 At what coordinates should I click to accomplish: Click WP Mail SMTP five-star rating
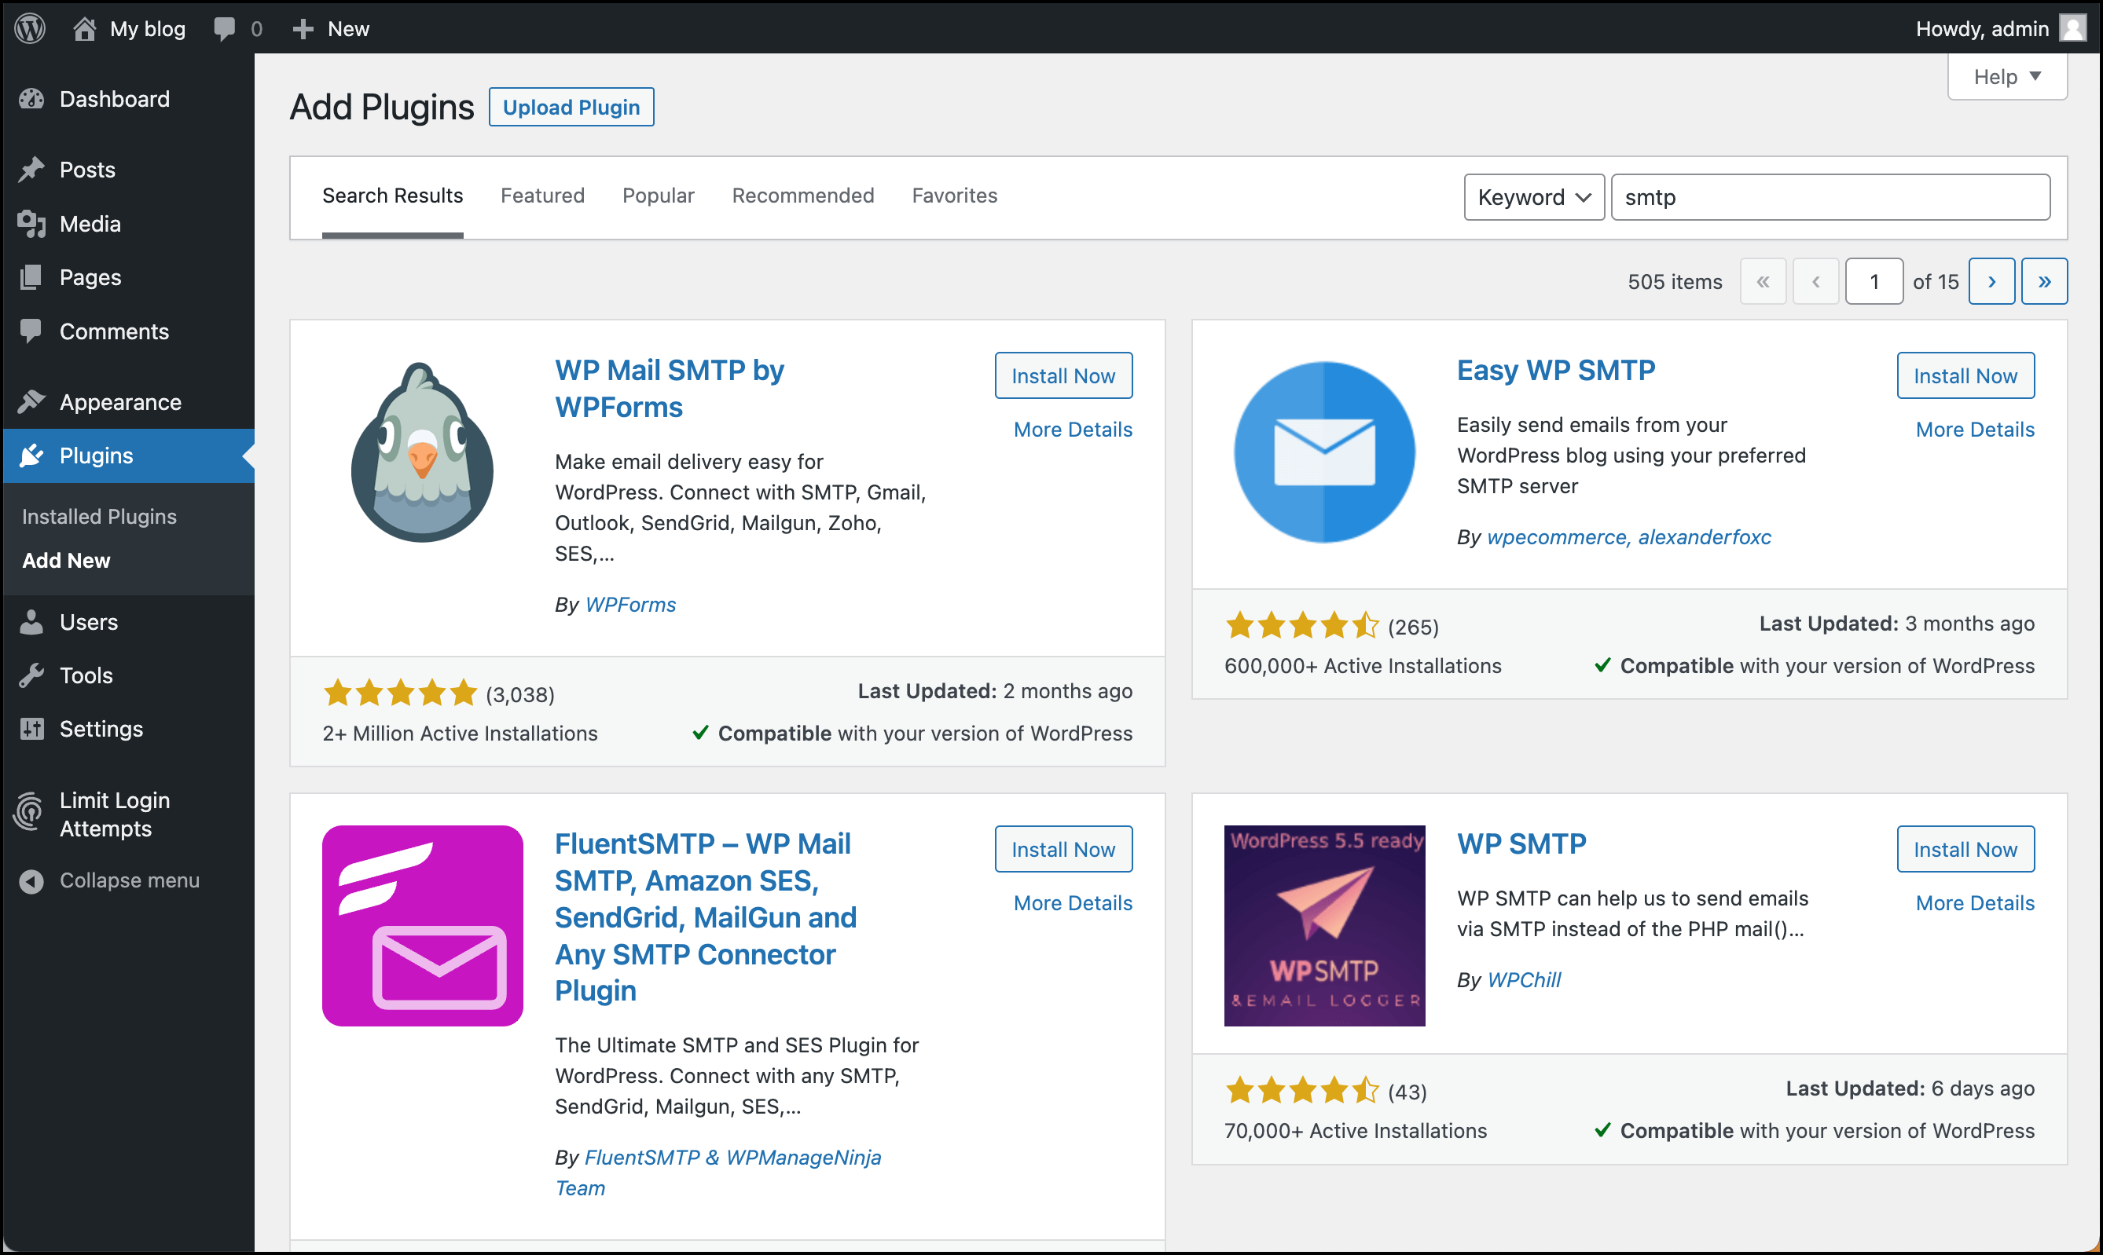click(x=400, y=693)
